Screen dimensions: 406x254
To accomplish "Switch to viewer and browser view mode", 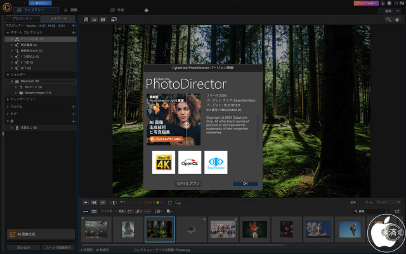I will [x=86, y=20].
